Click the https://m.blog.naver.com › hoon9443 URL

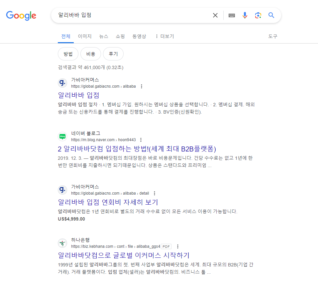coord(103,140)
